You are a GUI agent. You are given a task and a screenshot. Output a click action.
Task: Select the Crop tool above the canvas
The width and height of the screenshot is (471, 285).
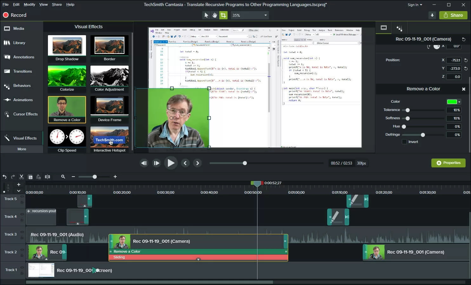[223, 15]
